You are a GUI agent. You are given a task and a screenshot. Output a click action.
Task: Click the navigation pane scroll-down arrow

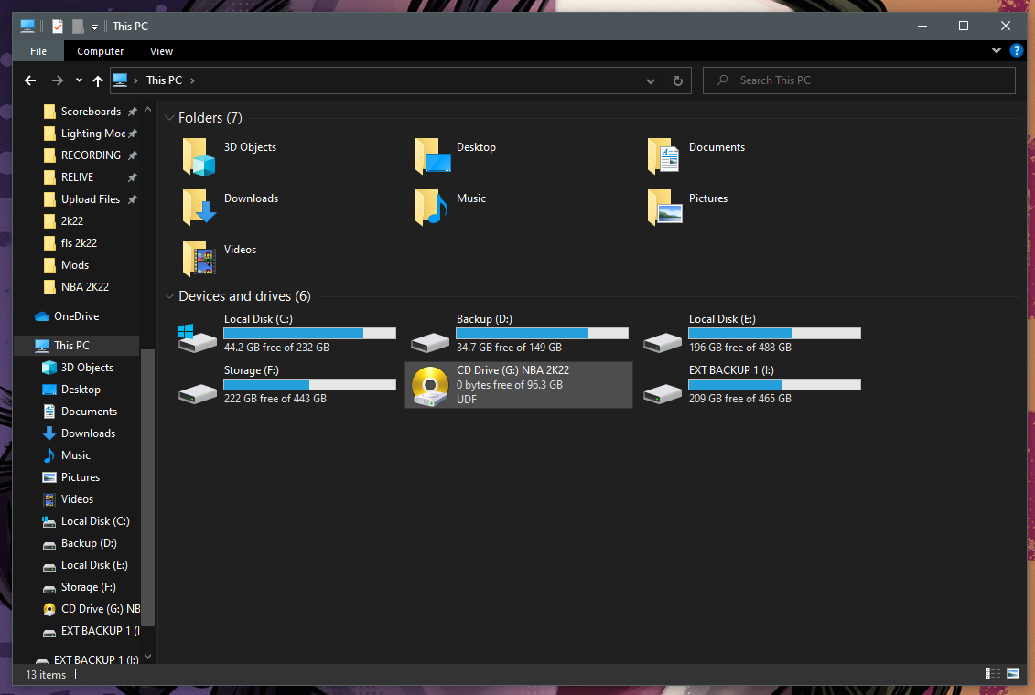click(x=148, y=656)
